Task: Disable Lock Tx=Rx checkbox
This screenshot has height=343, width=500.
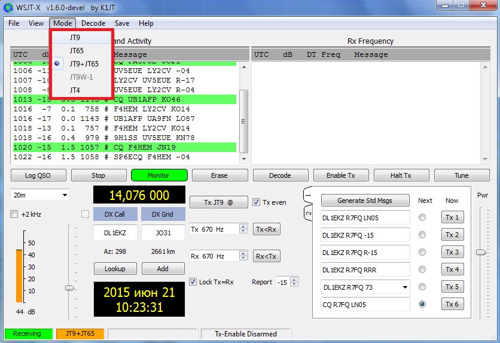Action: click(193, 282)
